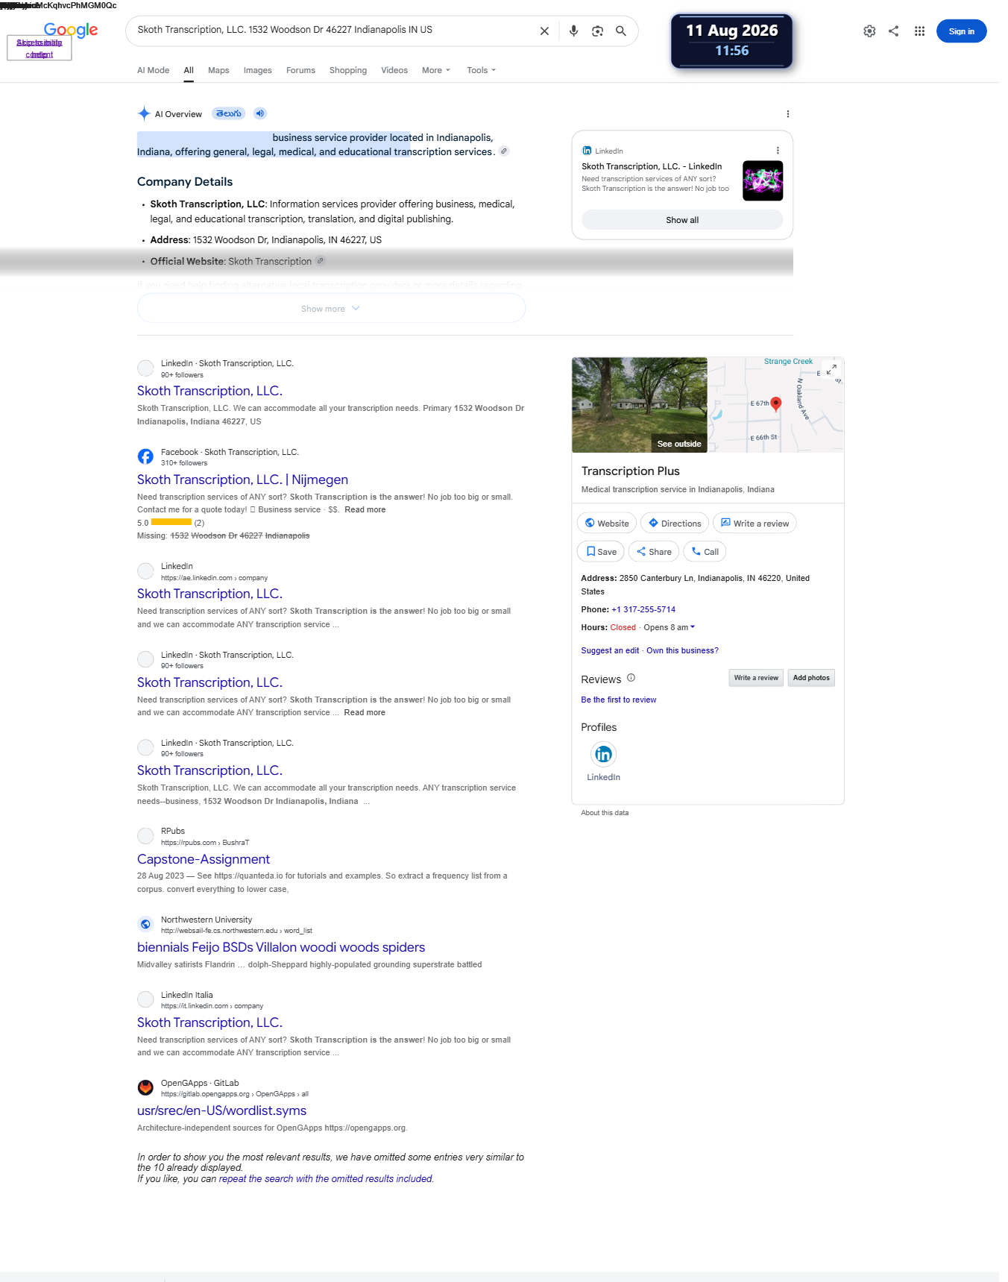1008x1282 pixels.
Task: Open the Google apps grid
Action: 919,31
